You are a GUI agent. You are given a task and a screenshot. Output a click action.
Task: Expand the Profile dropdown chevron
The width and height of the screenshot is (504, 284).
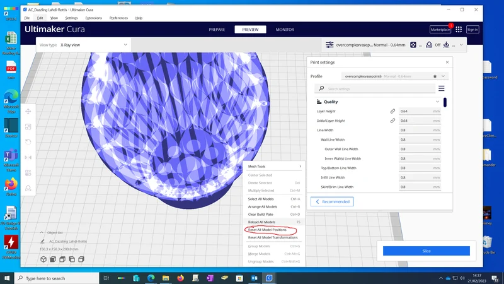(444, 76)
